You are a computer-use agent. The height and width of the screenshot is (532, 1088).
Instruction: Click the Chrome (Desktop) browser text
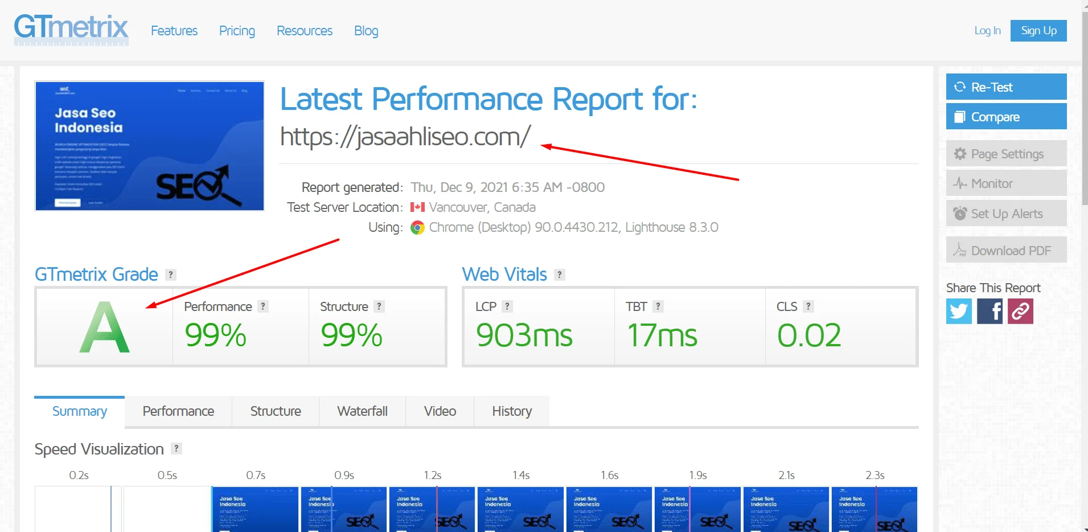[x=480, y=227]
